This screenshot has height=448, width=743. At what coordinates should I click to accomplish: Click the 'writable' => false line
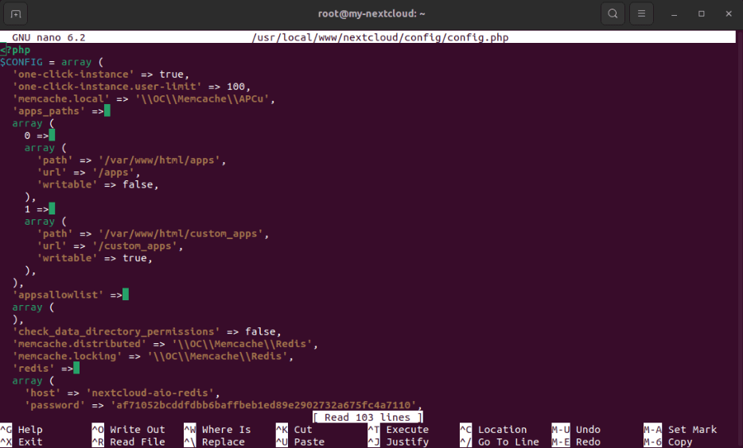point(98,185)
